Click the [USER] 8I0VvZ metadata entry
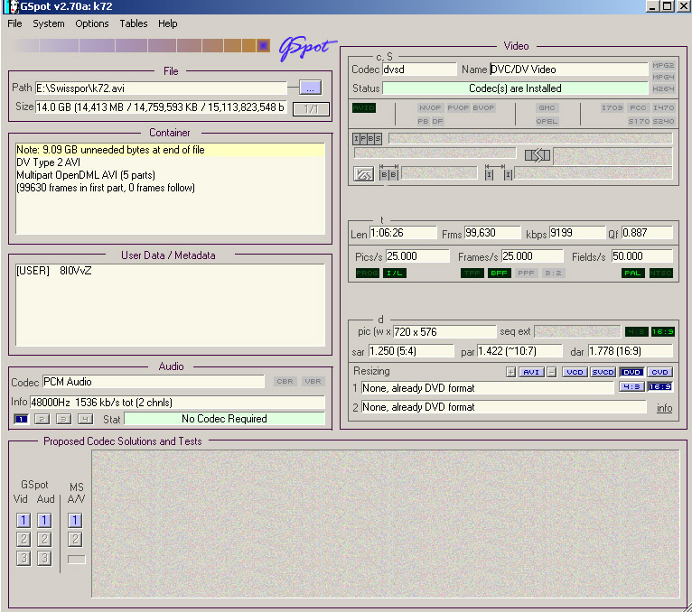This screenshot has width=692, height=612. point(54,271)
